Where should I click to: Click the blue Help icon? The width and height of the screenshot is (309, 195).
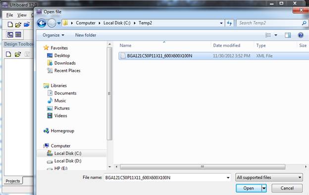[301, 35]
